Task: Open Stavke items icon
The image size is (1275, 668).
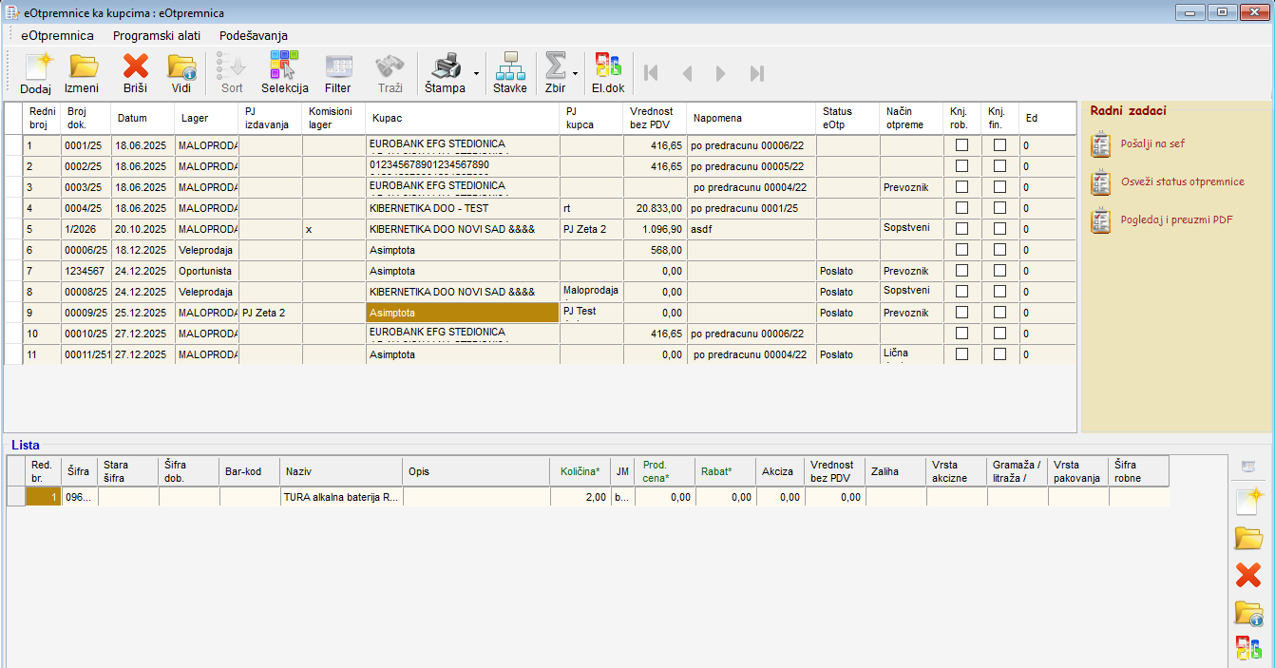Action: (x=510, y=72)
